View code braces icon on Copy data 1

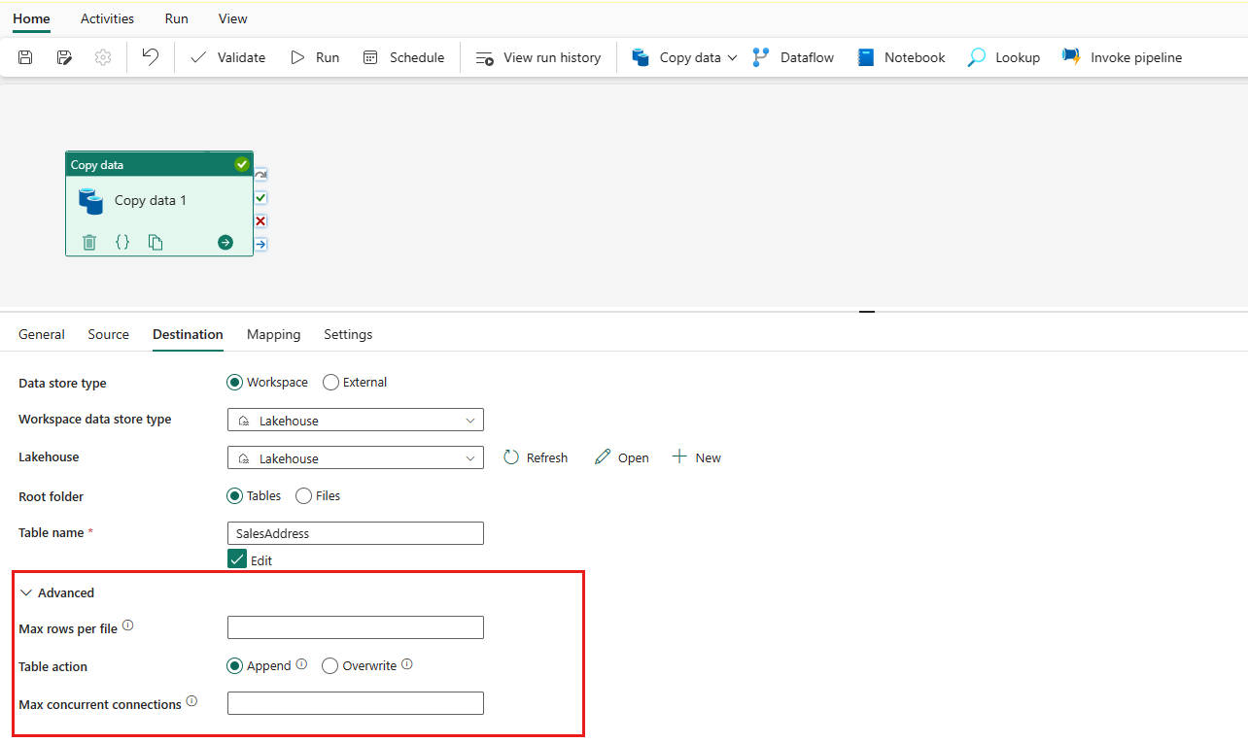(122, 243)
